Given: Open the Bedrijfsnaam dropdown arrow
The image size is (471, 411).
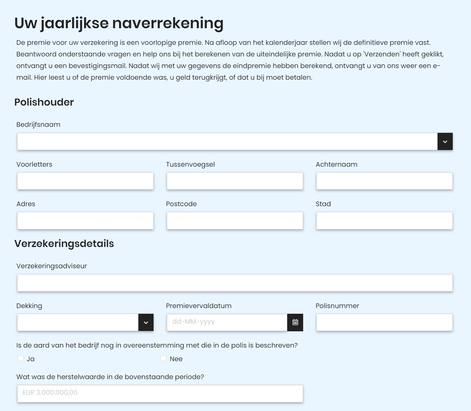Looking at the screenshot, I should coord(445,141).
